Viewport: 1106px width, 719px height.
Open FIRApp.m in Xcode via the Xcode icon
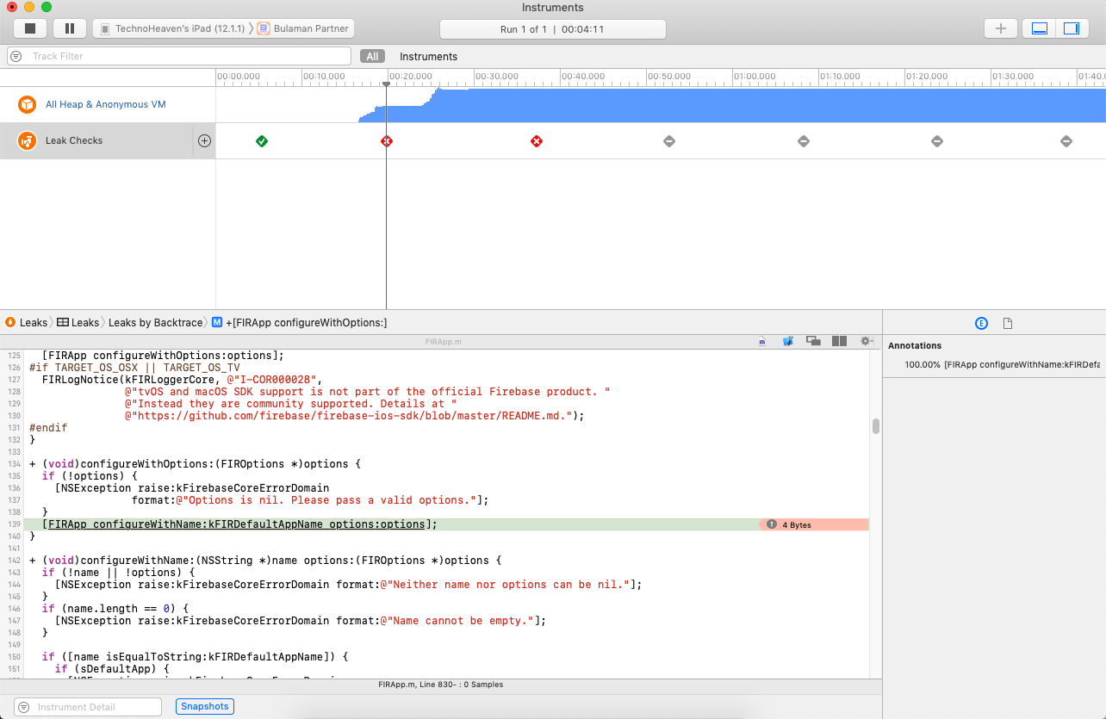click(x=788, y=340)
